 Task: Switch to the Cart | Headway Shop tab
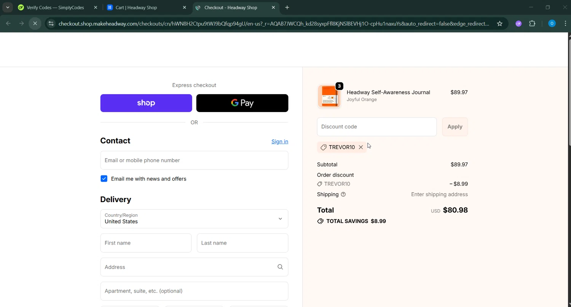tap(136, 8)
